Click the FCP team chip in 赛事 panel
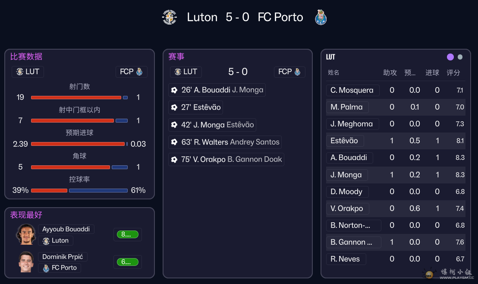Viewport: 478px width, 284px height. 289,72
